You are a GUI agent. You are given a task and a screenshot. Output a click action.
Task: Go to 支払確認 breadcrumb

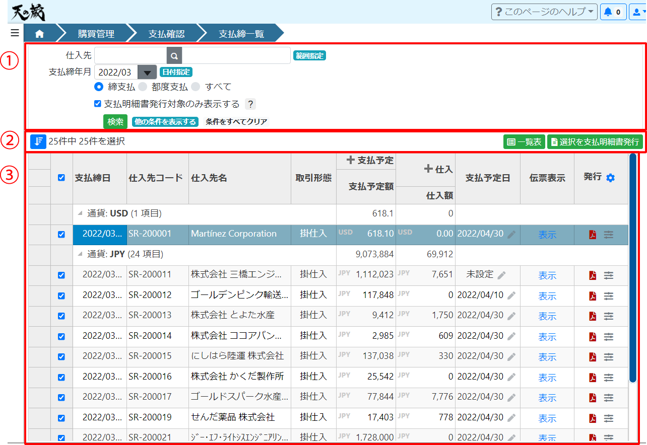[x=166, y=34]
